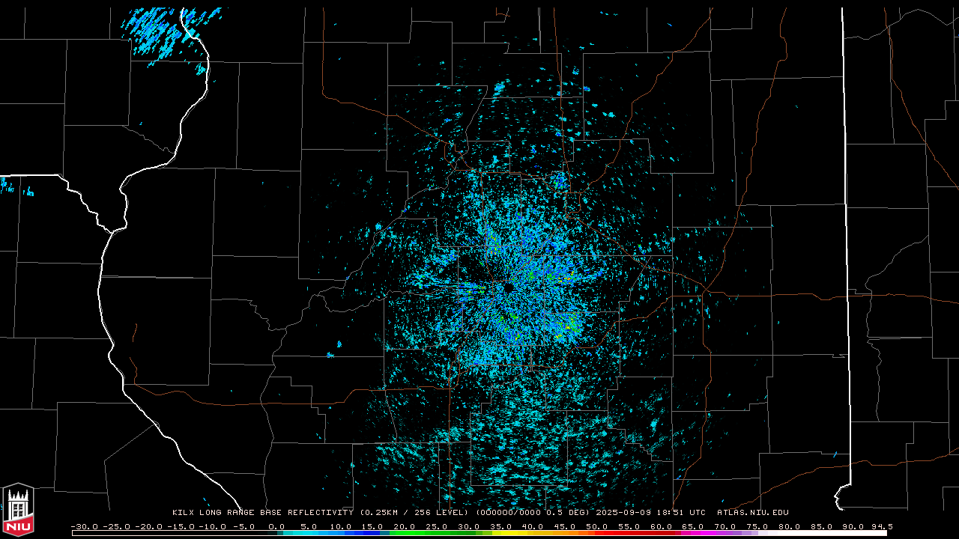Click the 50.0 scale label
The height and width of the screenshot is (539, 959).
(x=597, y=526)
